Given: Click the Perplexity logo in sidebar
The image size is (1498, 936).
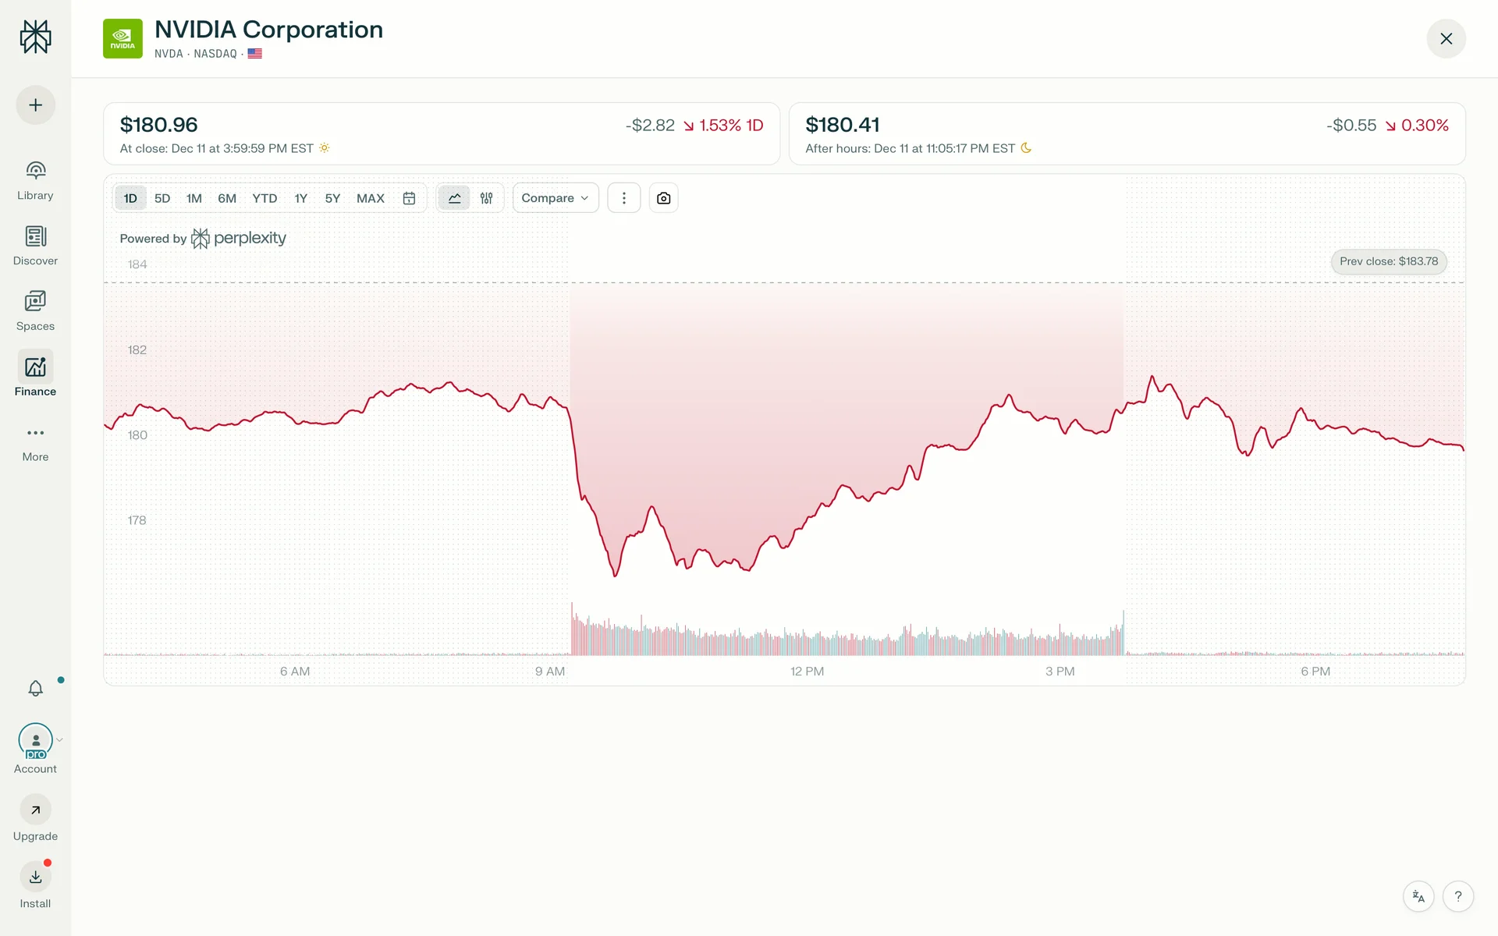Looking at the screenshot, I should [35, 37].
